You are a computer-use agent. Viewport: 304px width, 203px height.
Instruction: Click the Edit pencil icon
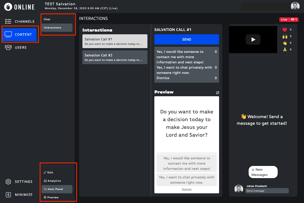point(45,172)
